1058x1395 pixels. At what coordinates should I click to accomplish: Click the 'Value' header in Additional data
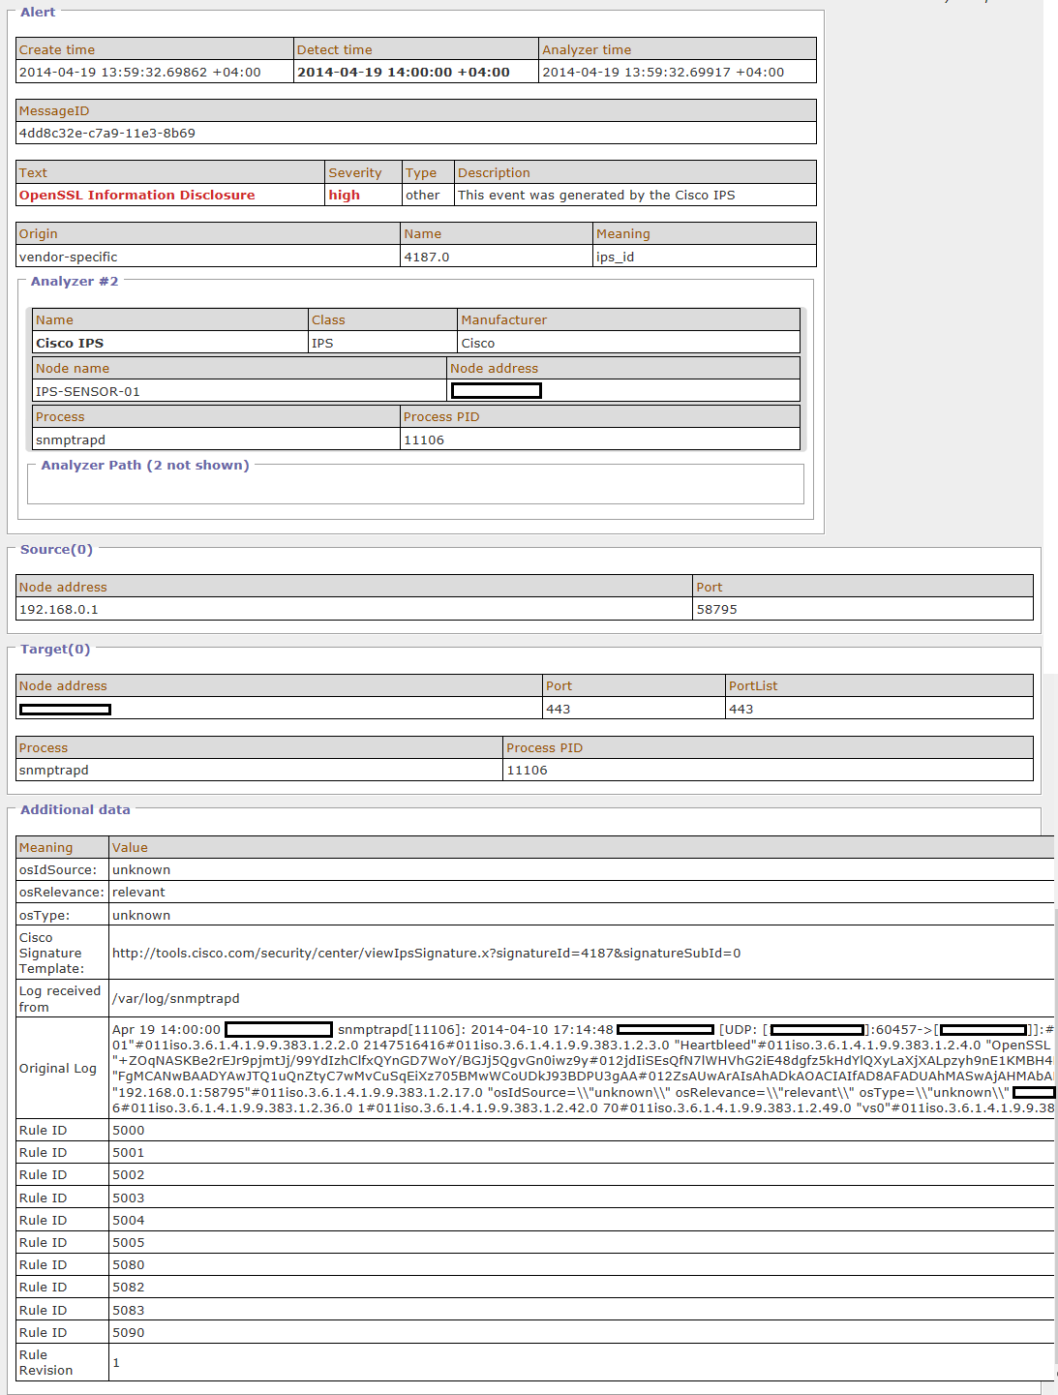tap(130, 848)
